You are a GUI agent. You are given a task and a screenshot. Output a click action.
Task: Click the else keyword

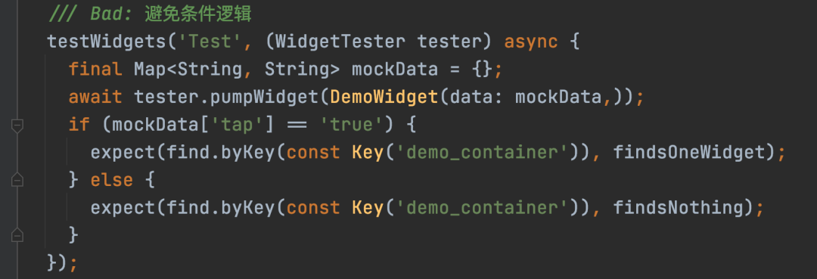(x=112, y=180)
